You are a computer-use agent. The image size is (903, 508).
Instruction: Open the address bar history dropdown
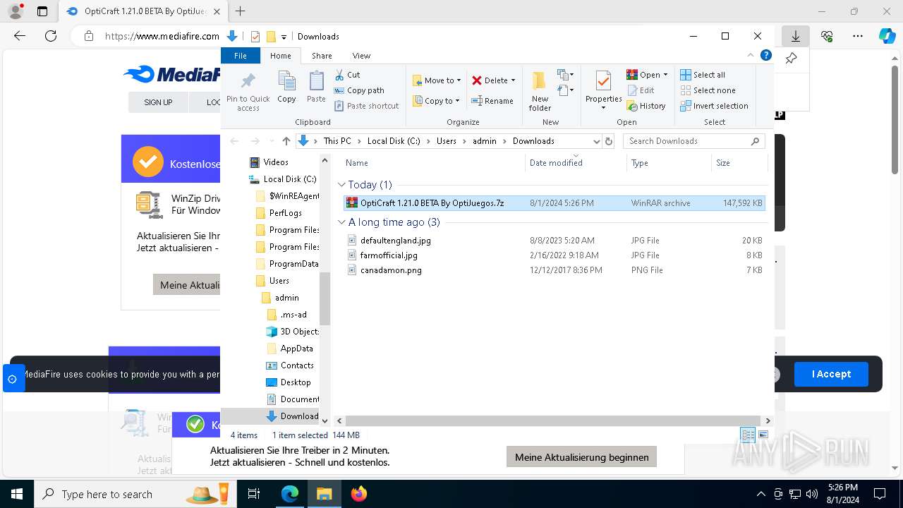pyautogui.click(x=596, y=141)
